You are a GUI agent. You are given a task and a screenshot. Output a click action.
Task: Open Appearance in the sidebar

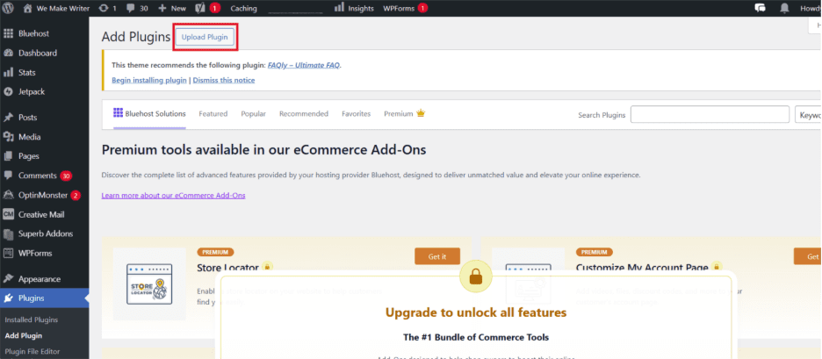click(45, 279)
